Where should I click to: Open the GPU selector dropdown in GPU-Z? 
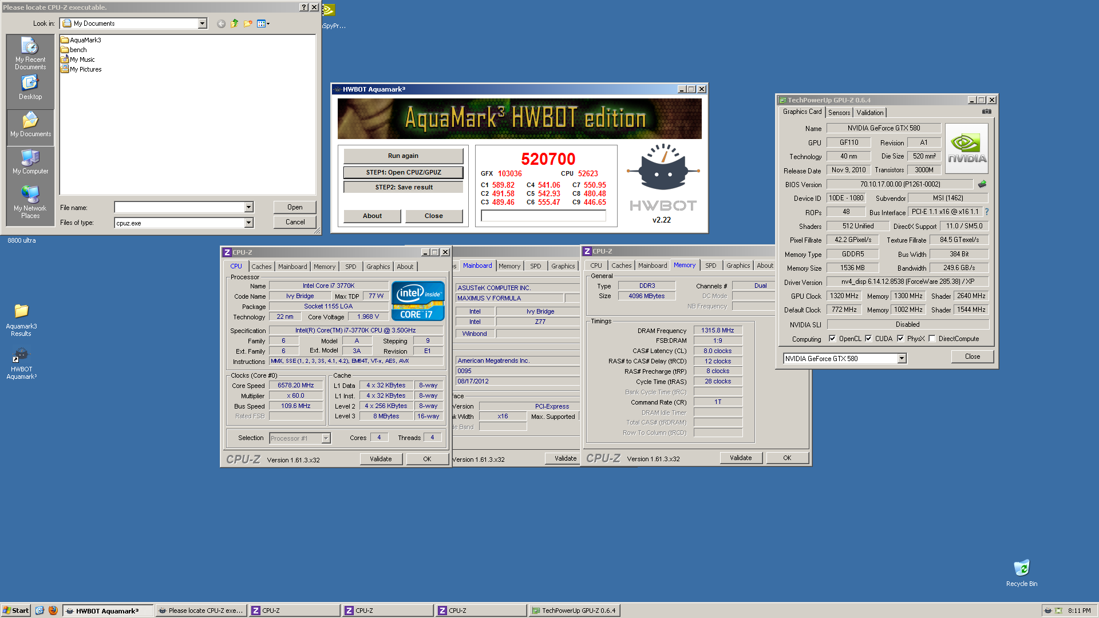click(902, 359)
